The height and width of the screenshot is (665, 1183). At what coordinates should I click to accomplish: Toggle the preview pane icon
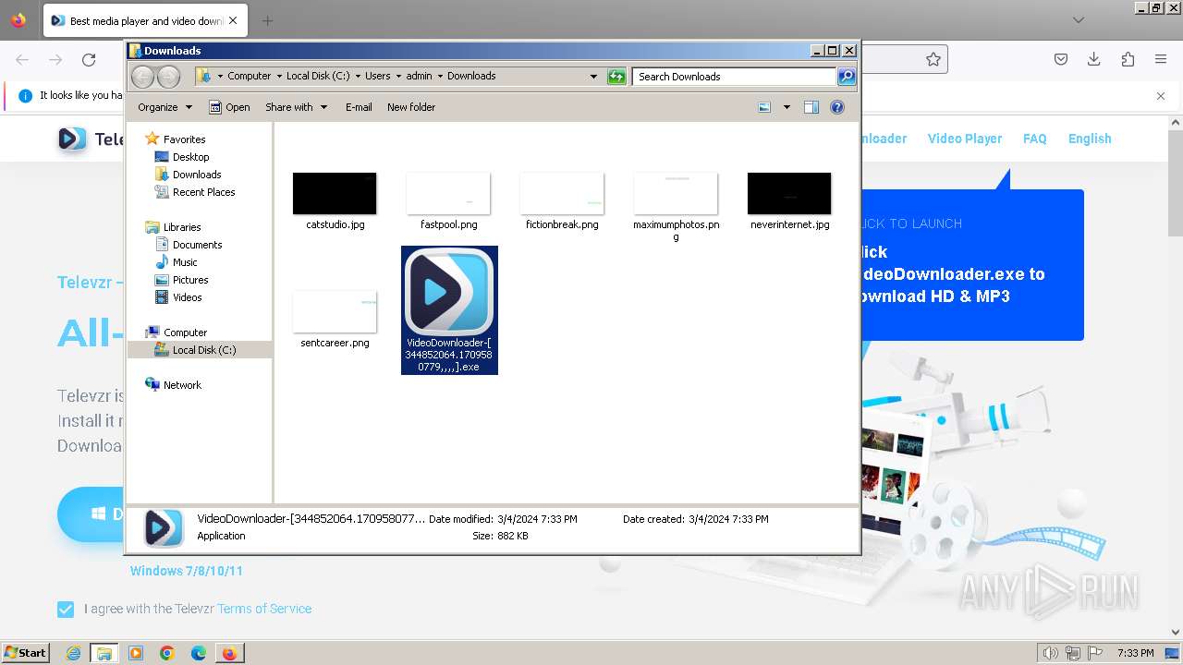coord(811,107)
